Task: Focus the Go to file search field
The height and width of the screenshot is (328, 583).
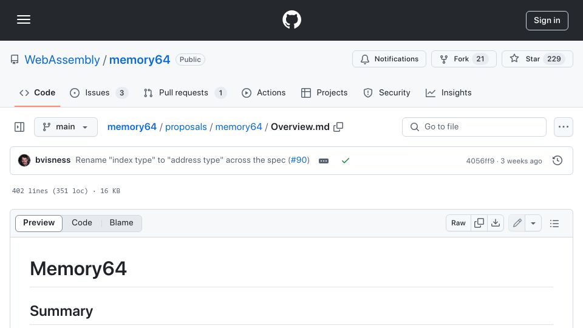Action: click(474, 127)
